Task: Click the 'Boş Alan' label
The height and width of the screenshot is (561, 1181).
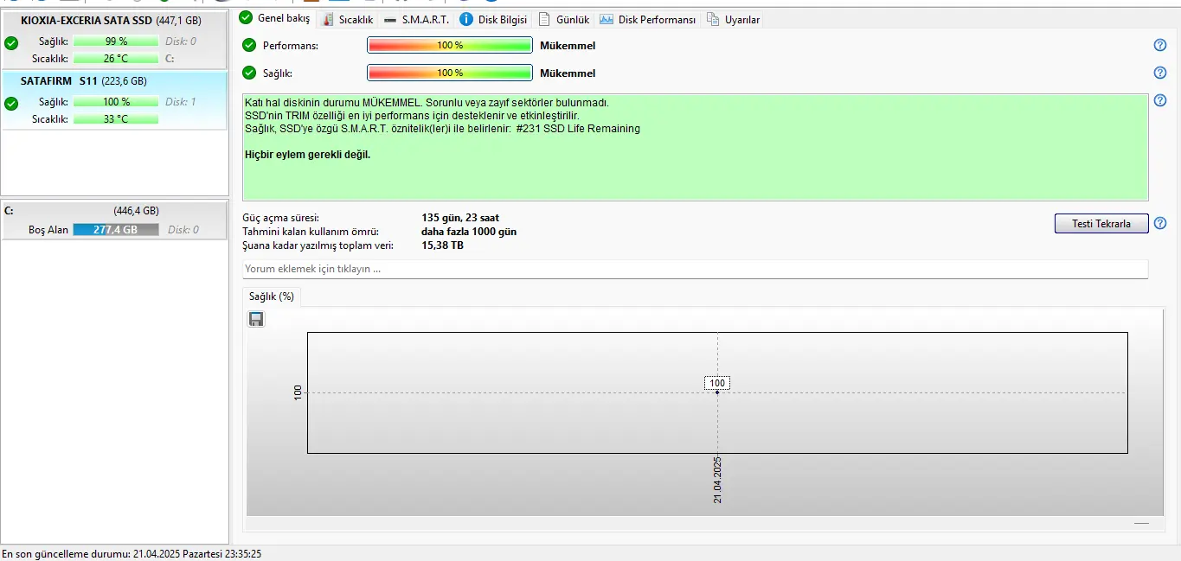Action: click(x=48, y=230)
